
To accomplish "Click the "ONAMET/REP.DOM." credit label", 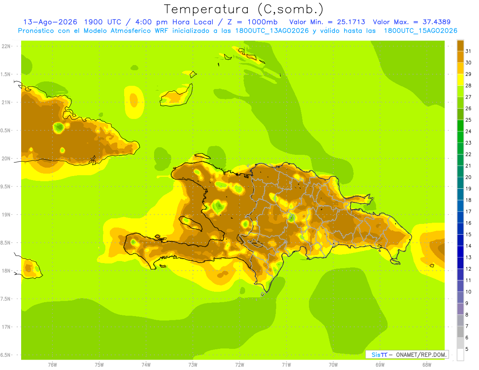I will [x=421, y=354].
